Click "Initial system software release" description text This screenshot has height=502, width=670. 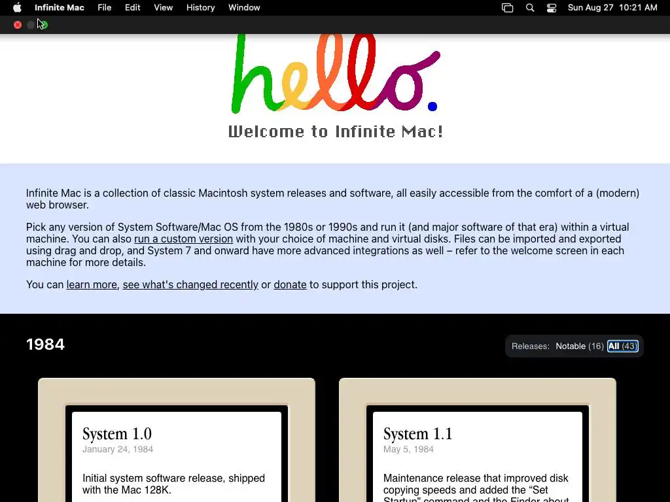[173, 484]
